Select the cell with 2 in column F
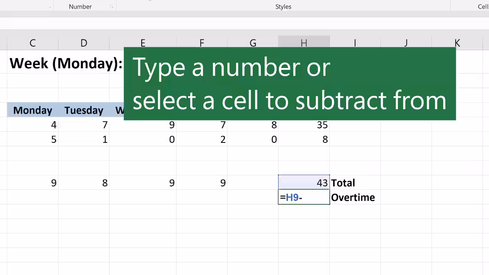Image resolution: width=489 pixels, height=275 pixels. 202,139
